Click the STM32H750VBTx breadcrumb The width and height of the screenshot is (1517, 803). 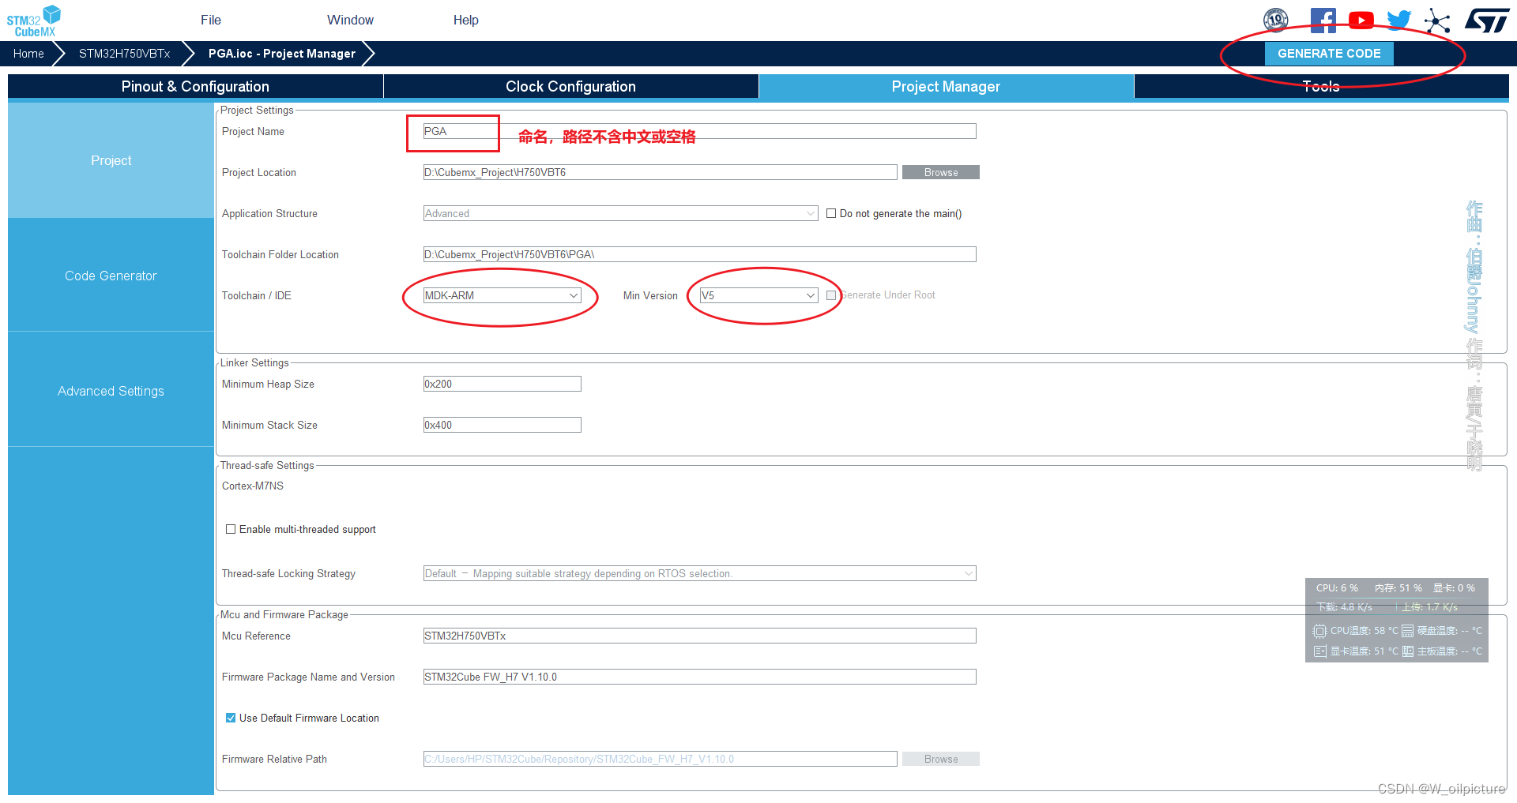pyautogui.click(x=124, y=54)
